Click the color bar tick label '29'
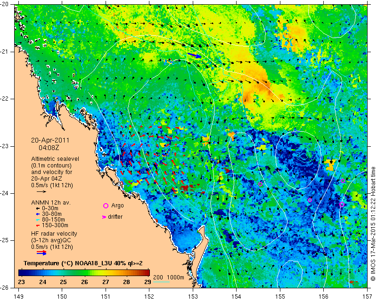377x301 pixels. click(148, 282)
